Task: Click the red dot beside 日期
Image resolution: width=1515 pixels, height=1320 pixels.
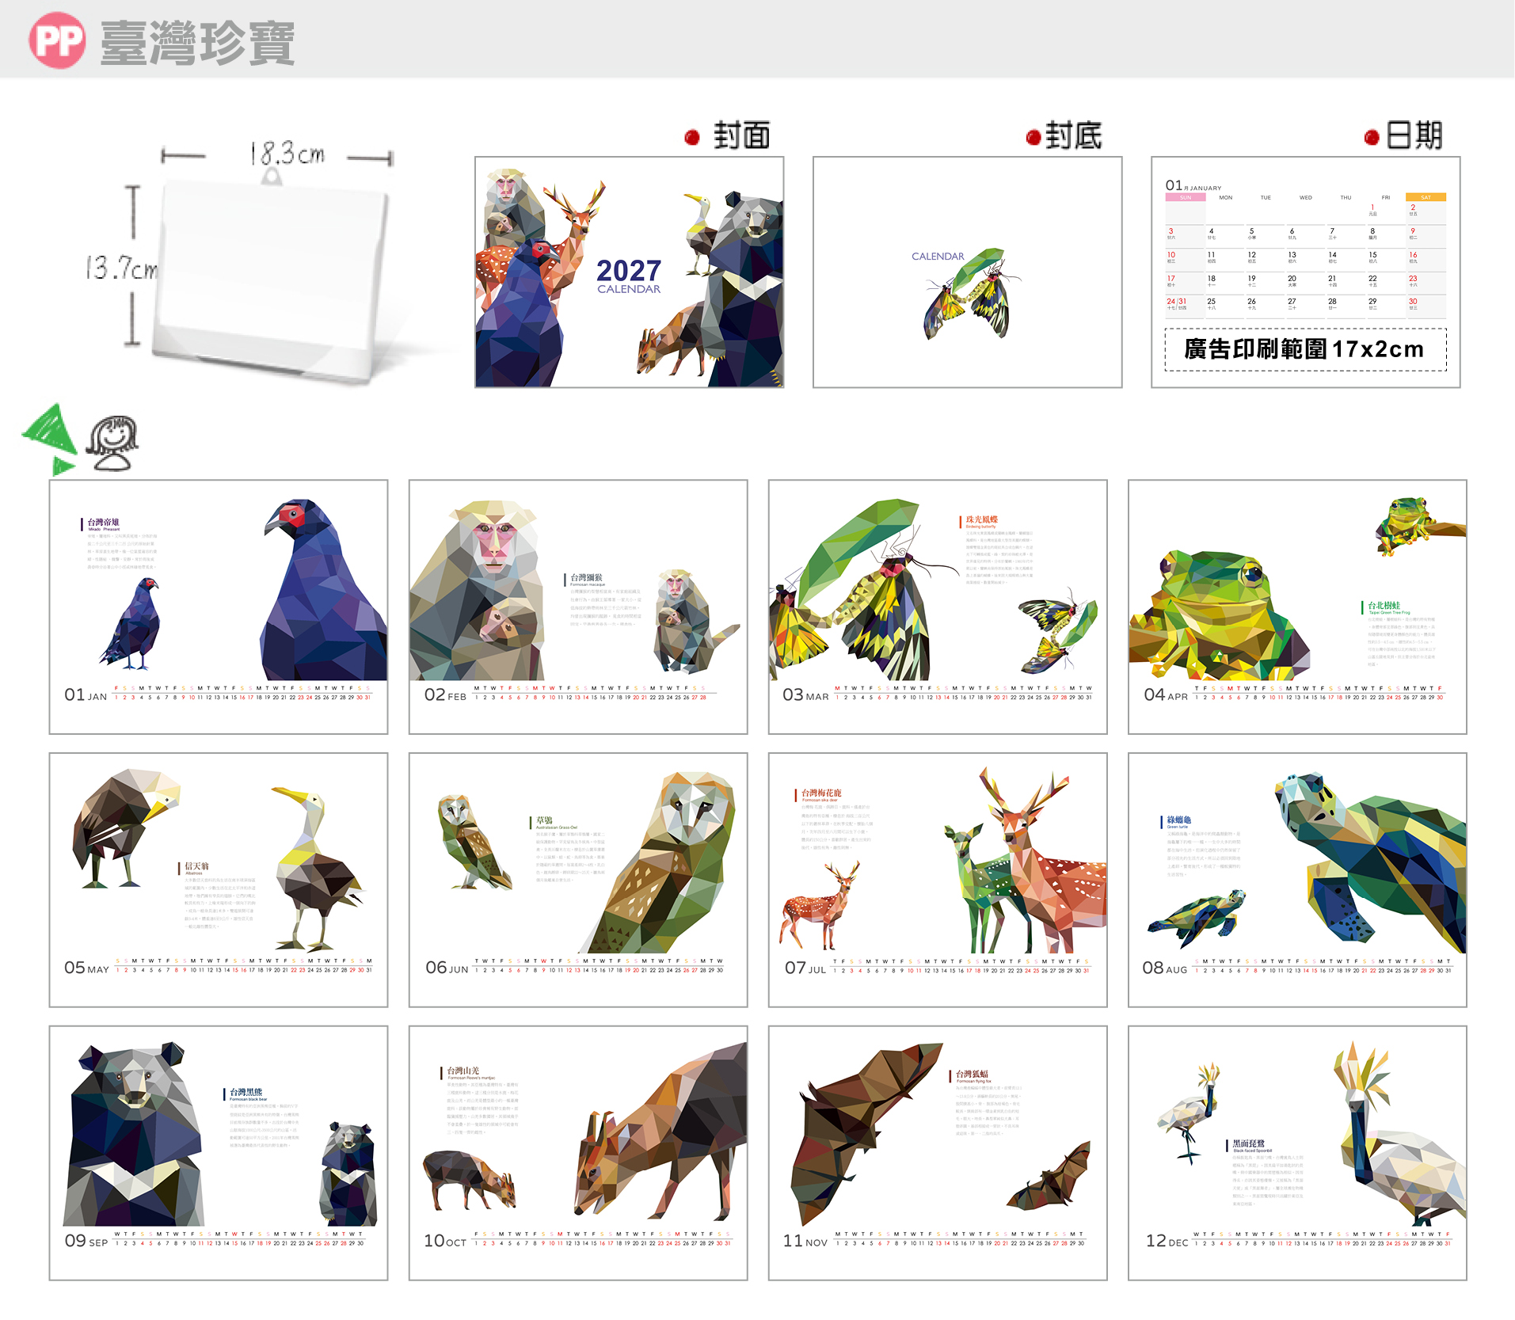Action: (1372, 138)
